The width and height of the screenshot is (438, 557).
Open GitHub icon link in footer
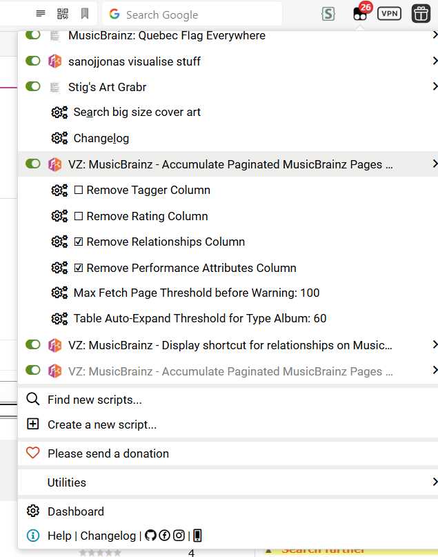pyautogui.click(x=151, y=536)
